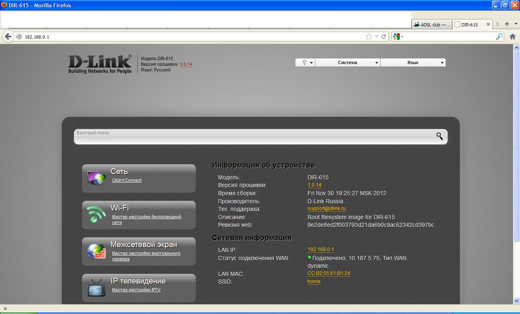This screenshot has height=314, width=520.
Task: Click the quick search magnifier icon
Action: tap(439, 136)
